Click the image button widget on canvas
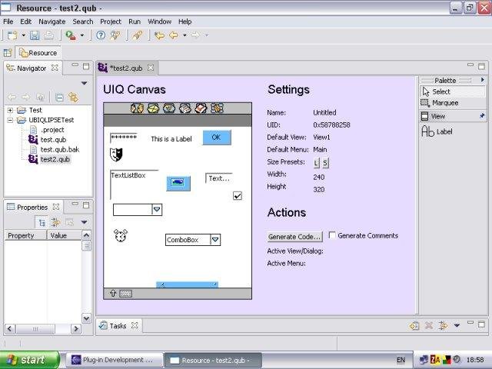The height and width of the screenshot is (369, 492). tap(178, 183)
